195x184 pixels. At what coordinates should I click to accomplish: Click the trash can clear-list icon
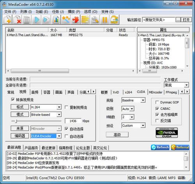27,20
